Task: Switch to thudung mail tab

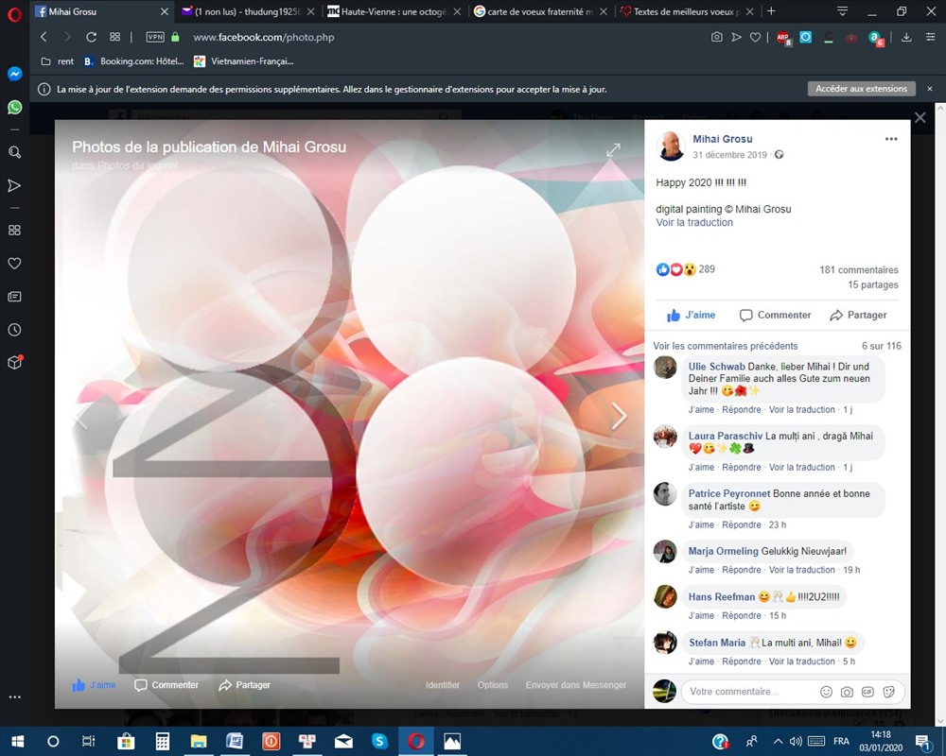Action: click(x=248, y=11)
